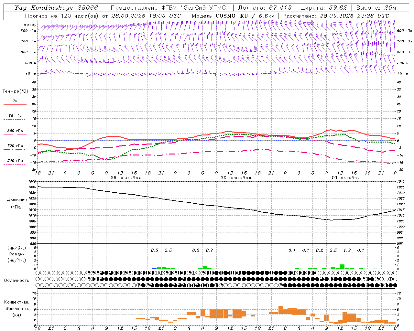The height and width of the screenshot is (331, 414).
Task: Click the Широта: 59.62 header value
Action: (x=324, y=8)
